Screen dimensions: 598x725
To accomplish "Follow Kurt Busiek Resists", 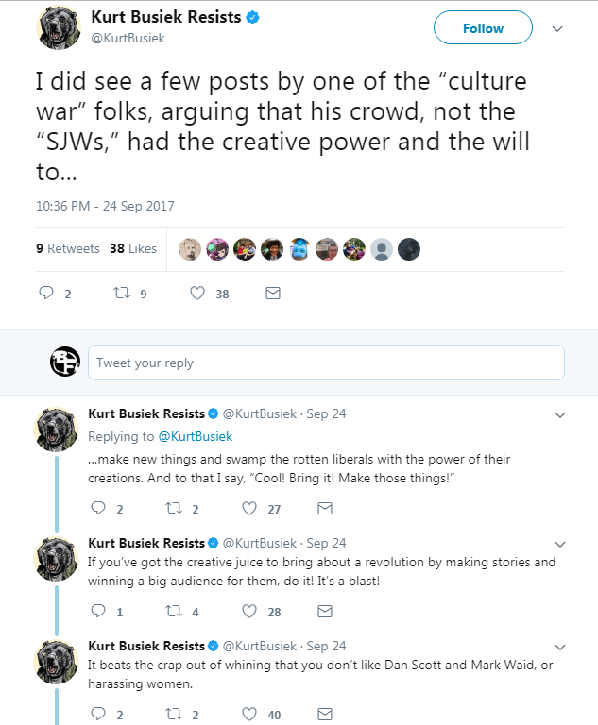I will [483, 27].
